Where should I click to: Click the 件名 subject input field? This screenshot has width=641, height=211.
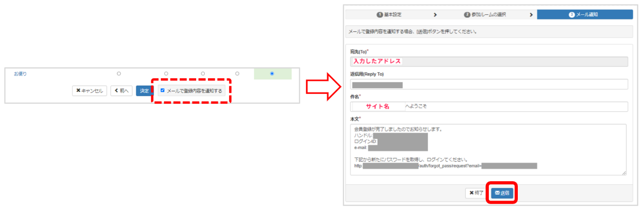click(x=489, y=107)
